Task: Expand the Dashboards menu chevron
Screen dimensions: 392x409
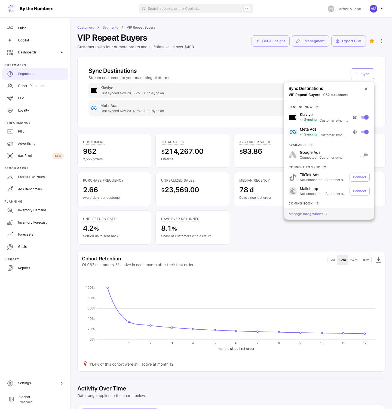Action: point(62,52)
